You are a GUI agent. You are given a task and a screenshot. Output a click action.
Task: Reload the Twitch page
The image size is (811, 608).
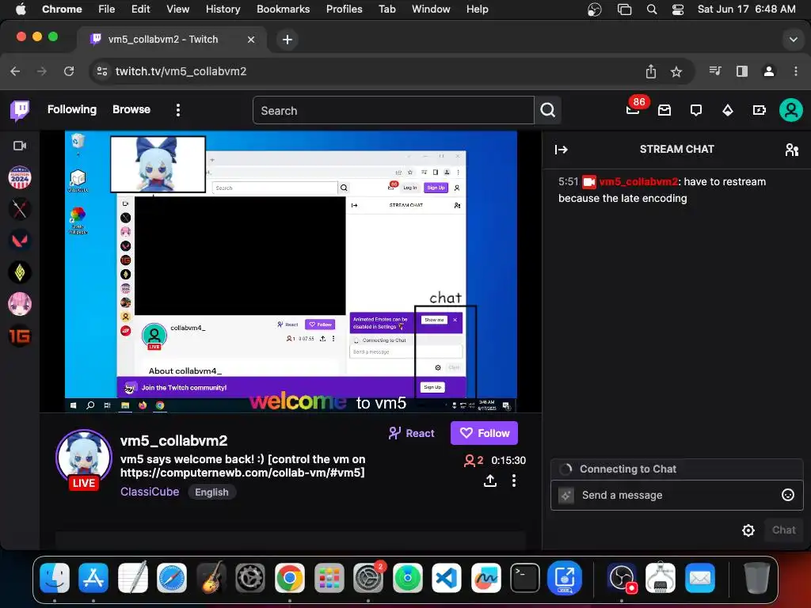69,71
